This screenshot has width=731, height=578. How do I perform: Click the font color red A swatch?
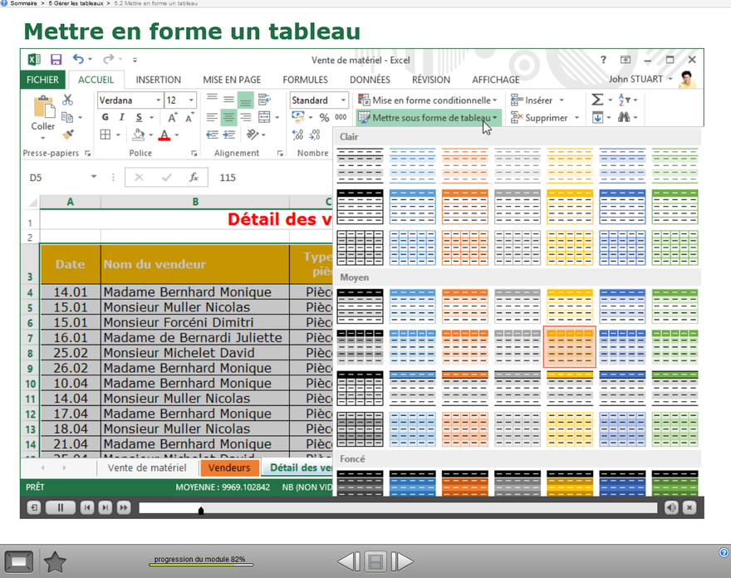[x=164, y=135]
